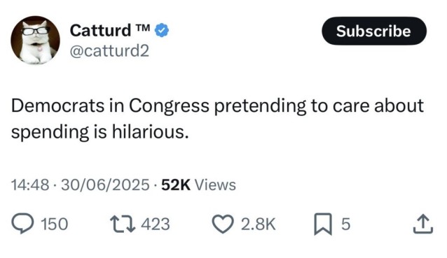This screenshot has width=447, height=258.
Task: Open the cat with glasses profile picture
Action: point(35,40)
